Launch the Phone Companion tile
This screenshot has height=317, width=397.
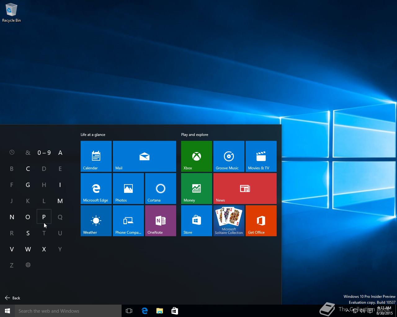click(128, 221)
